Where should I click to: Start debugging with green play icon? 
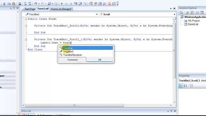(62, 4)
